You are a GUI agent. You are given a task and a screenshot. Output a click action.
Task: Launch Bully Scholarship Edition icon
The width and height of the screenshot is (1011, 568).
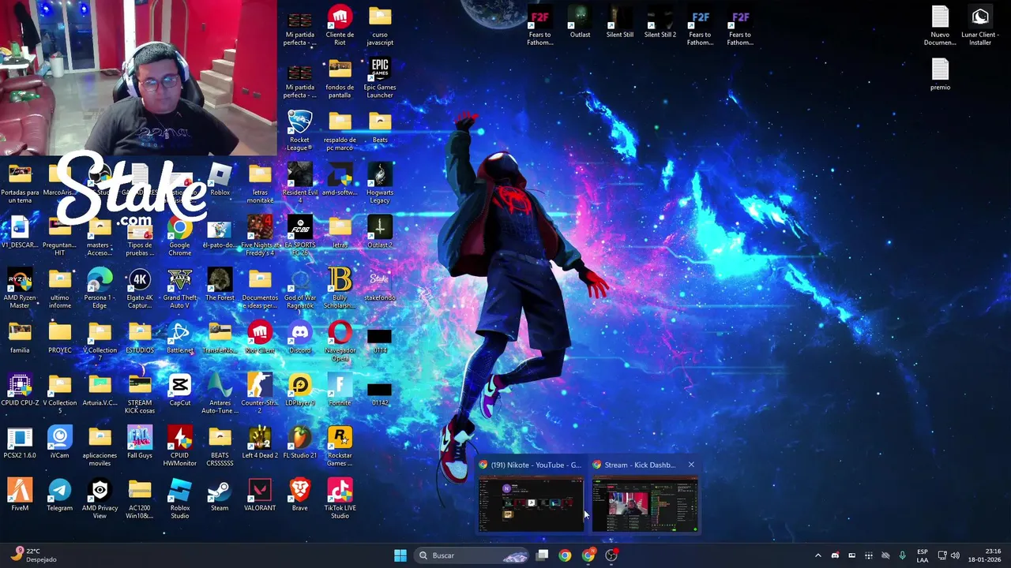(340, 289)
